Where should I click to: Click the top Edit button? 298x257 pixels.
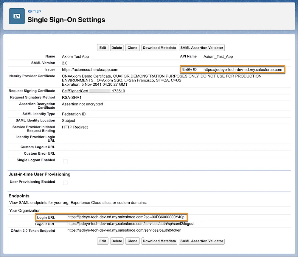point(103,48)
